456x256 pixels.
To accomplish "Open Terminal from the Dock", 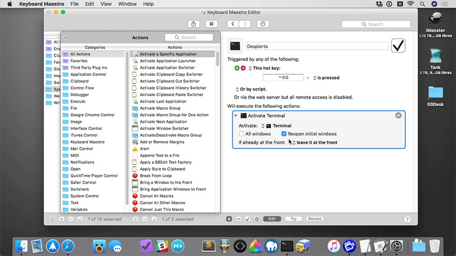I will pyautogui.click(x=287, y=246).
